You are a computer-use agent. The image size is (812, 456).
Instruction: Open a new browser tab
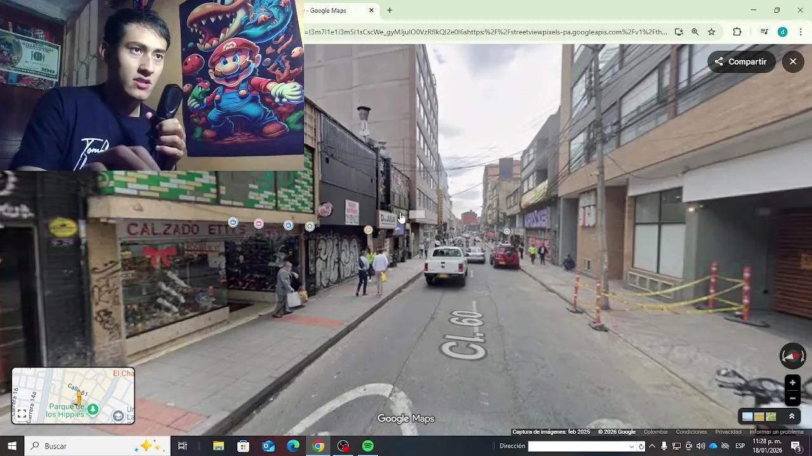click(390, 10)
